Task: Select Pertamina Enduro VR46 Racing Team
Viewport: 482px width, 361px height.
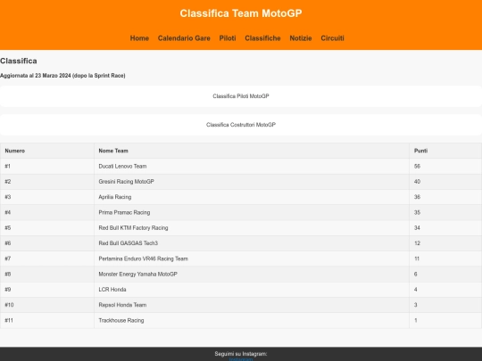Action: 143,258
